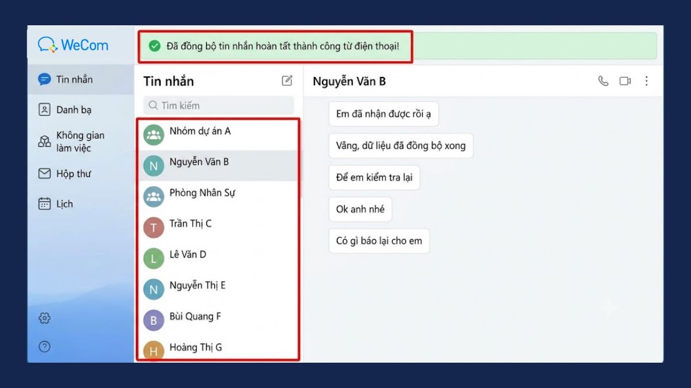
Task: Click the search magnifier icon
Action: [153, 105]
